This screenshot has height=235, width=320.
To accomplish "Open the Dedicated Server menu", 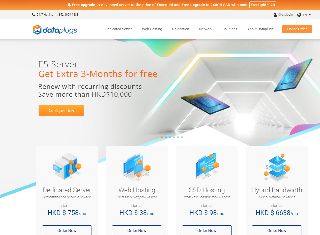I will coord(119,29).
